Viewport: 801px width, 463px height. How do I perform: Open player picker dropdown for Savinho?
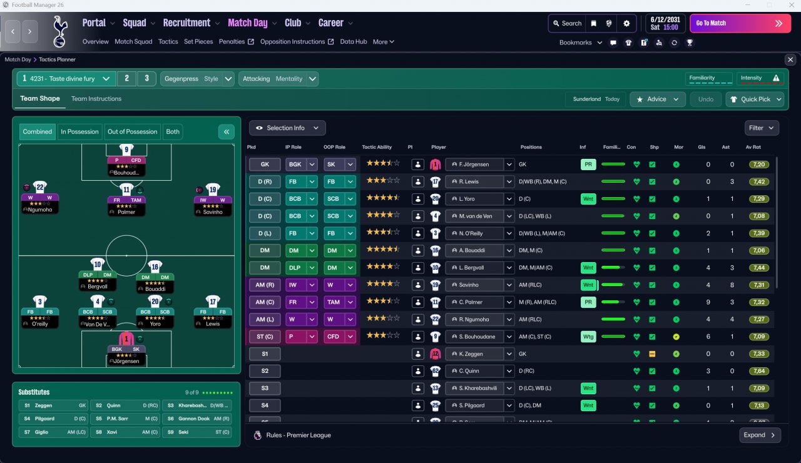click(x=509, y=285)
